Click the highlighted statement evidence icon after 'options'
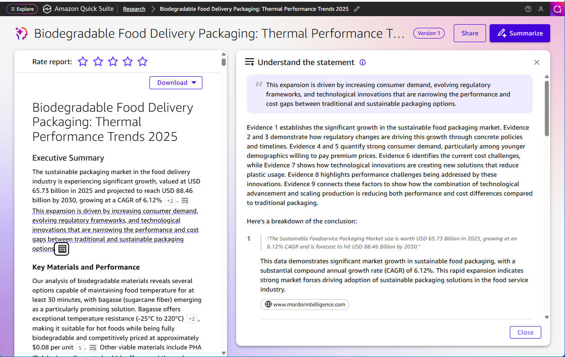Screen dimensions: 565x357 click(x=61, y=248)
